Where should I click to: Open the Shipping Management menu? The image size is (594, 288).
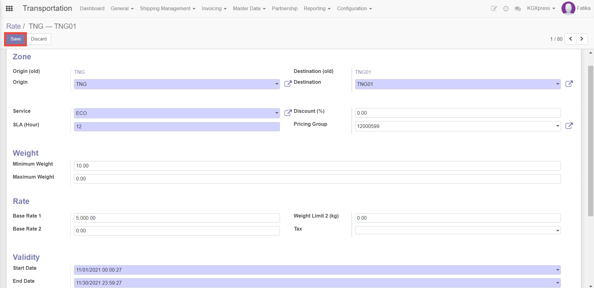(168, 9)
